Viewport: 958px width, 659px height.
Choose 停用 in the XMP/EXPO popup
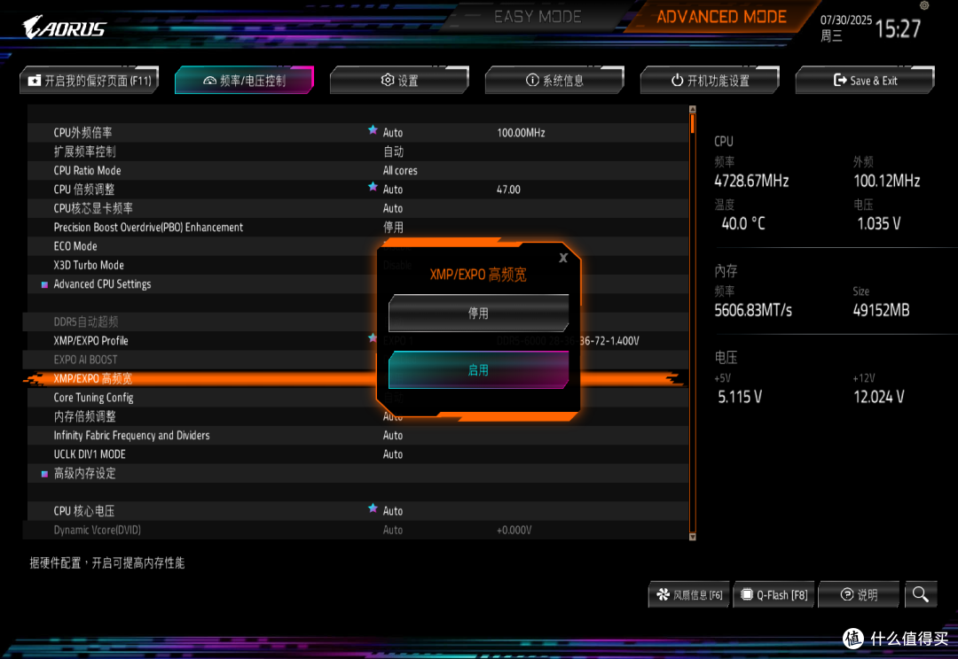[478, 313]
